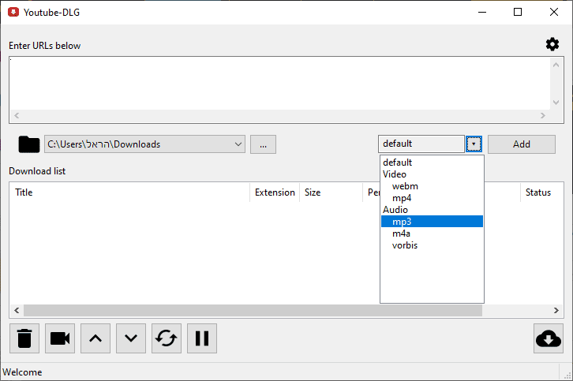Select mp4 video format
Image resolution: width=573 pixels, height=381 pixels.
pos(432,198)
